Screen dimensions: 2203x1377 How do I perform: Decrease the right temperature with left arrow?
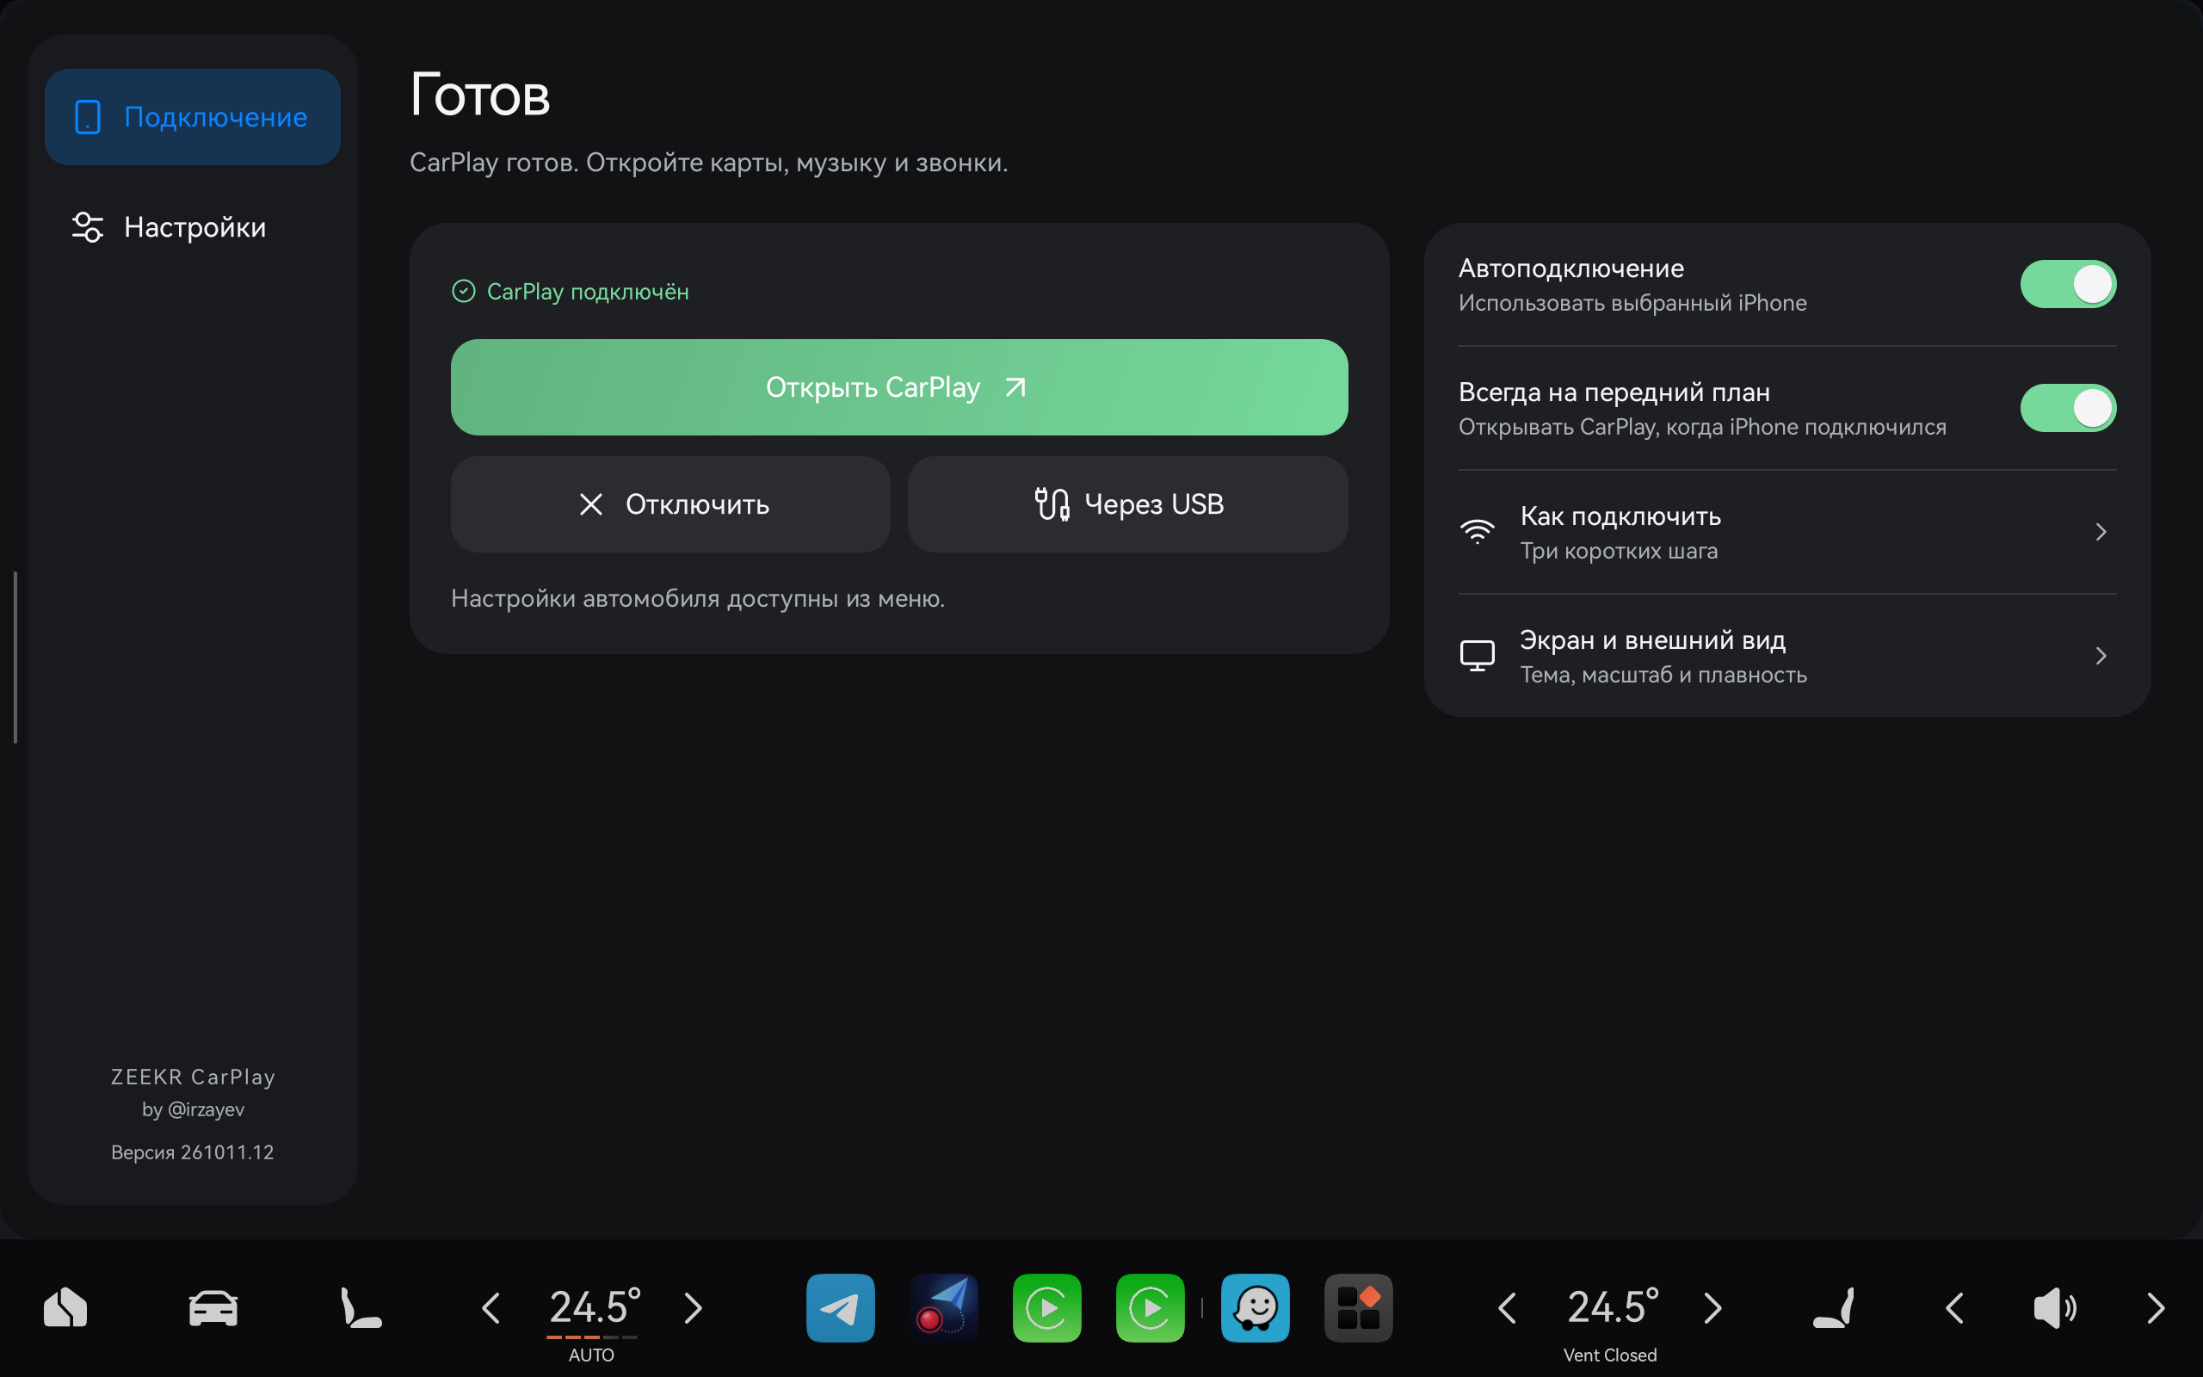[x=1508, y=1308]
